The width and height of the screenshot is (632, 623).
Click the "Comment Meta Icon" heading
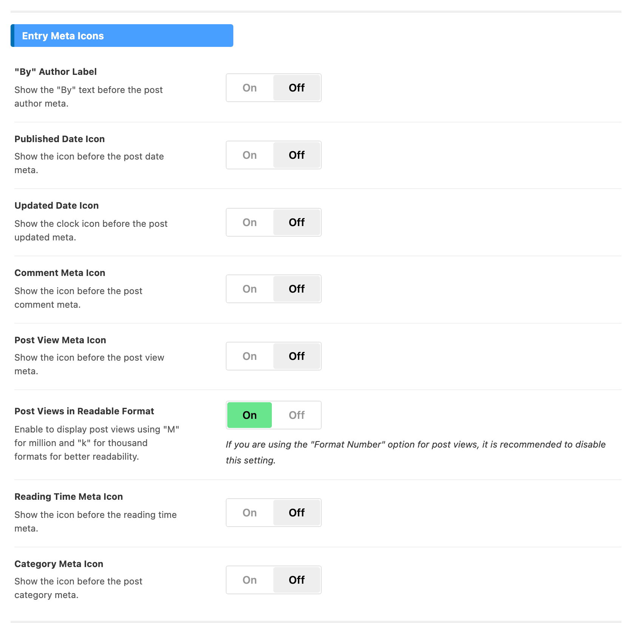[x=60, y=273]
